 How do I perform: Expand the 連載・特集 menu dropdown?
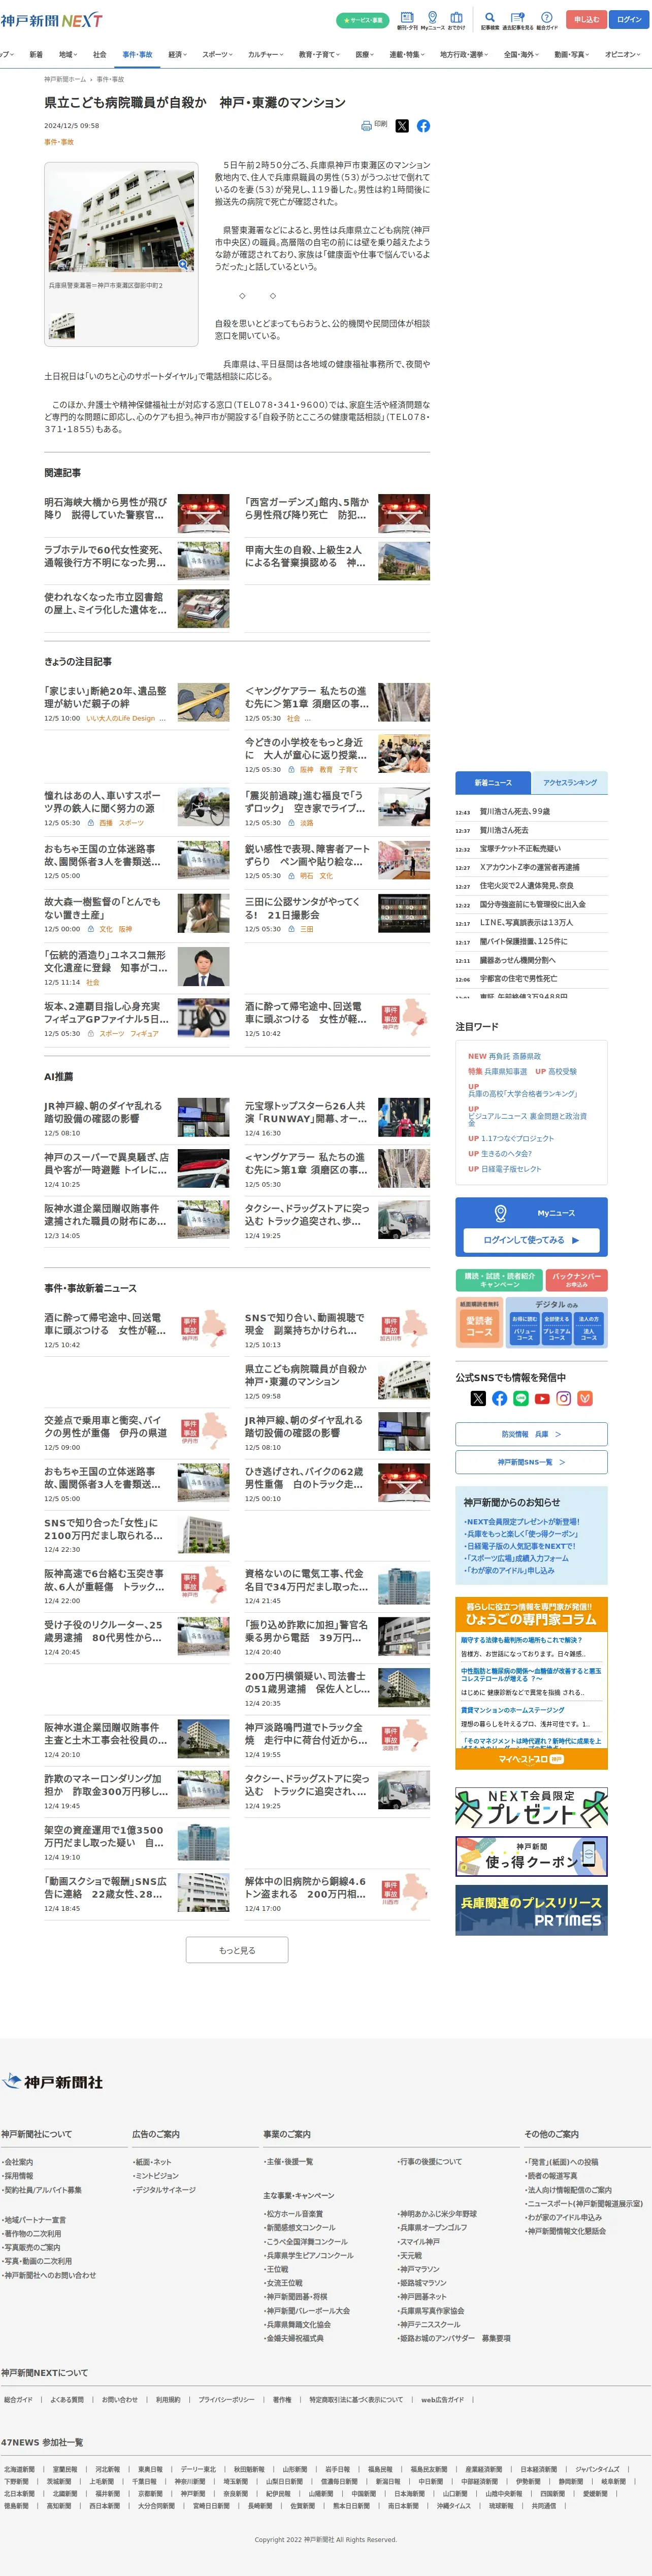tap(407, 55)
